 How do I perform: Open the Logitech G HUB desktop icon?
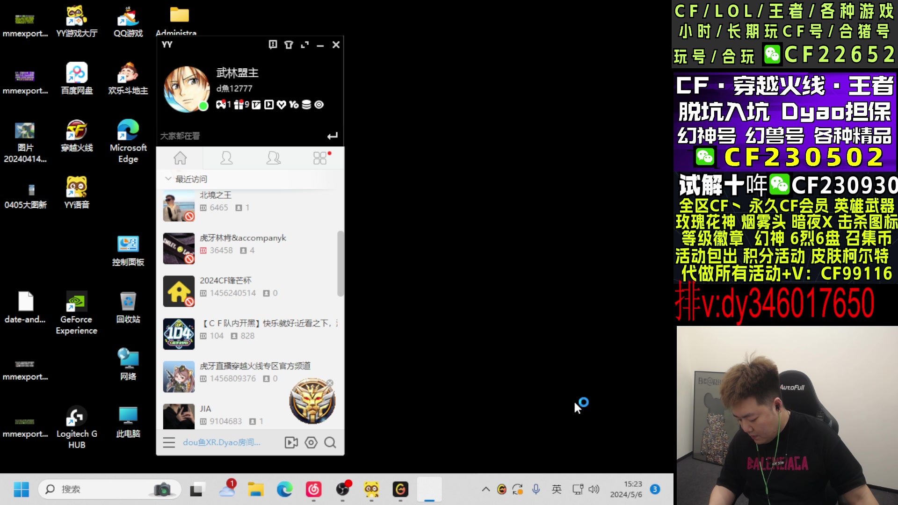77,427
